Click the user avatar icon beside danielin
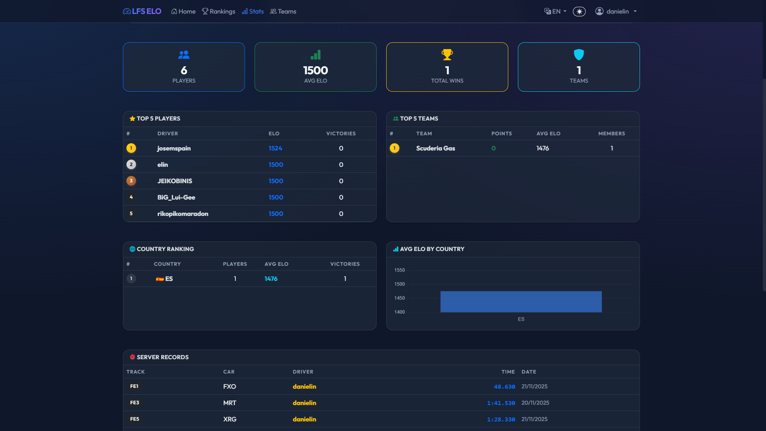The image size is (766, 431). click(599, 11)
